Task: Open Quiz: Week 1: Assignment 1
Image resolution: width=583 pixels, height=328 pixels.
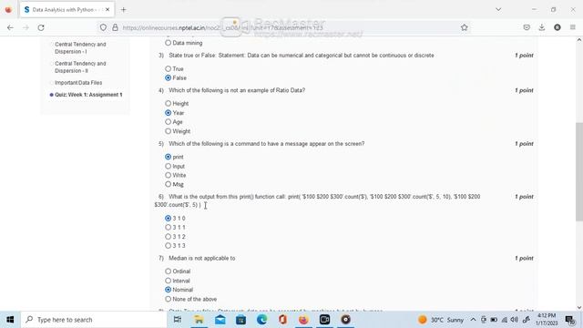Action: point(88,95)
